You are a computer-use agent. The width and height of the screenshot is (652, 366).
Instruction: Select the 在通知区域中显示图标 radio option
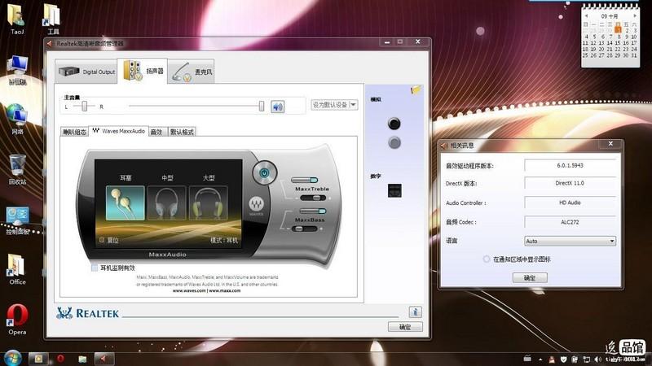pyautogui.click(x=487, y=259)
